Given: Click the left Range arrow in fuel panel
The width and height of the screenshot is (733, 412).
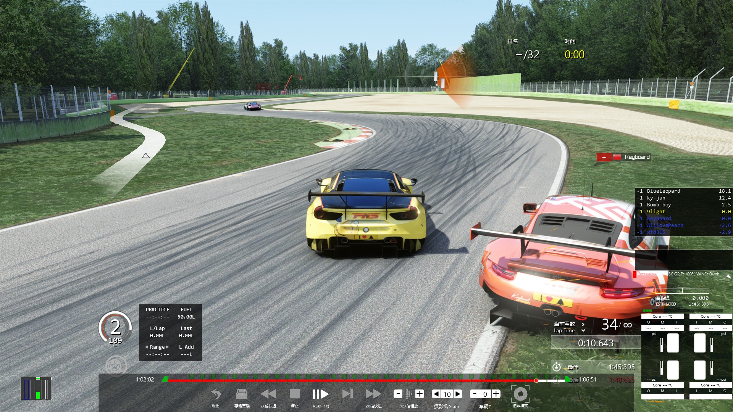Looking at the screenshot, I should click(147, 347).
